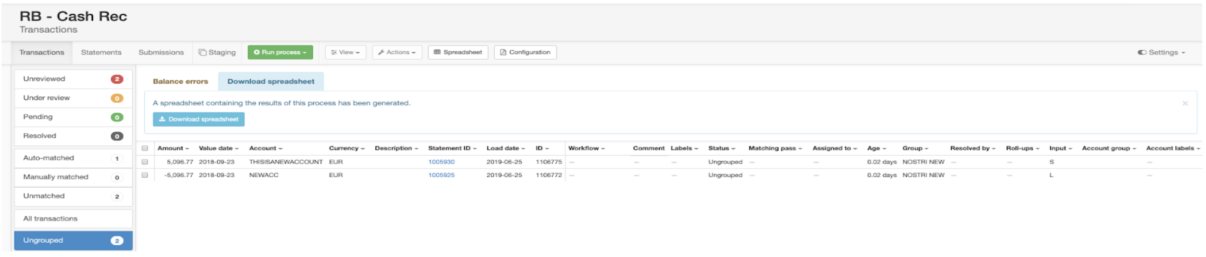The image size is (1206, 257).
Task: Open the Matching pass column menu
Action: 775,149
